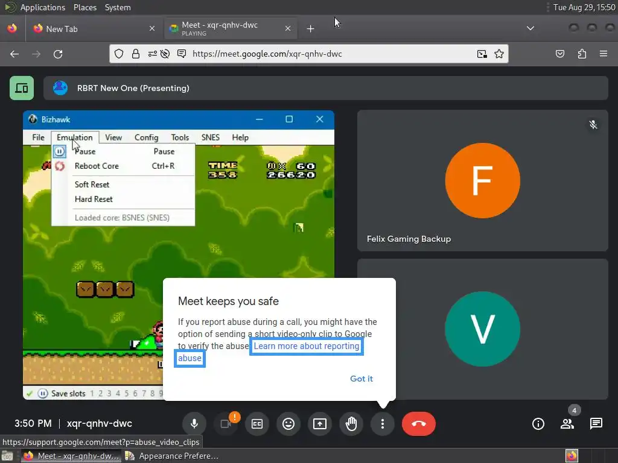Reload the Meet page
This screenshot has width=618, height=463.
click(x=58, y=54)
